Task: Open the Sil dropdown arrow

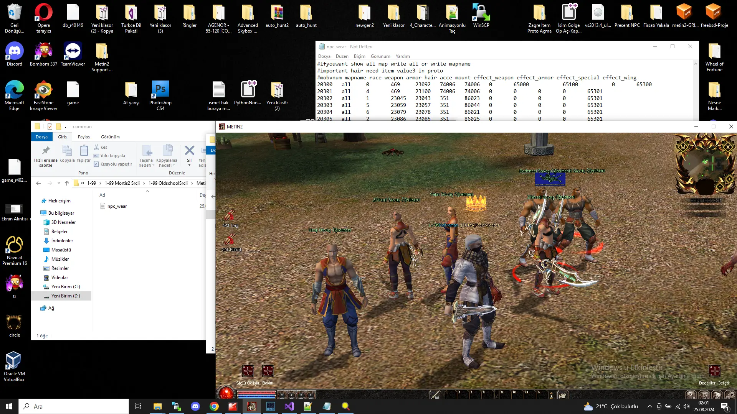Action: pos(189,166)
